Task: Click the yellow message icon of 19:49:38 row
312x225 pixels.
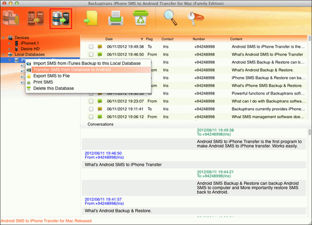Action: 100,47
